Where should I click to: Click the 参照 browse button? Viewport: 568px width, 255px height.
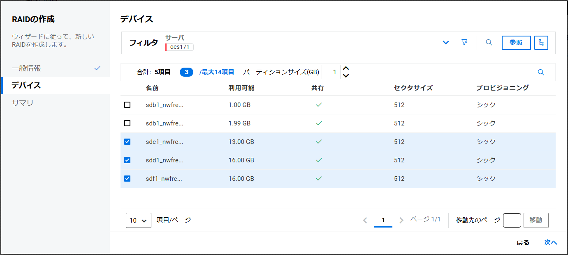(516, 43)
